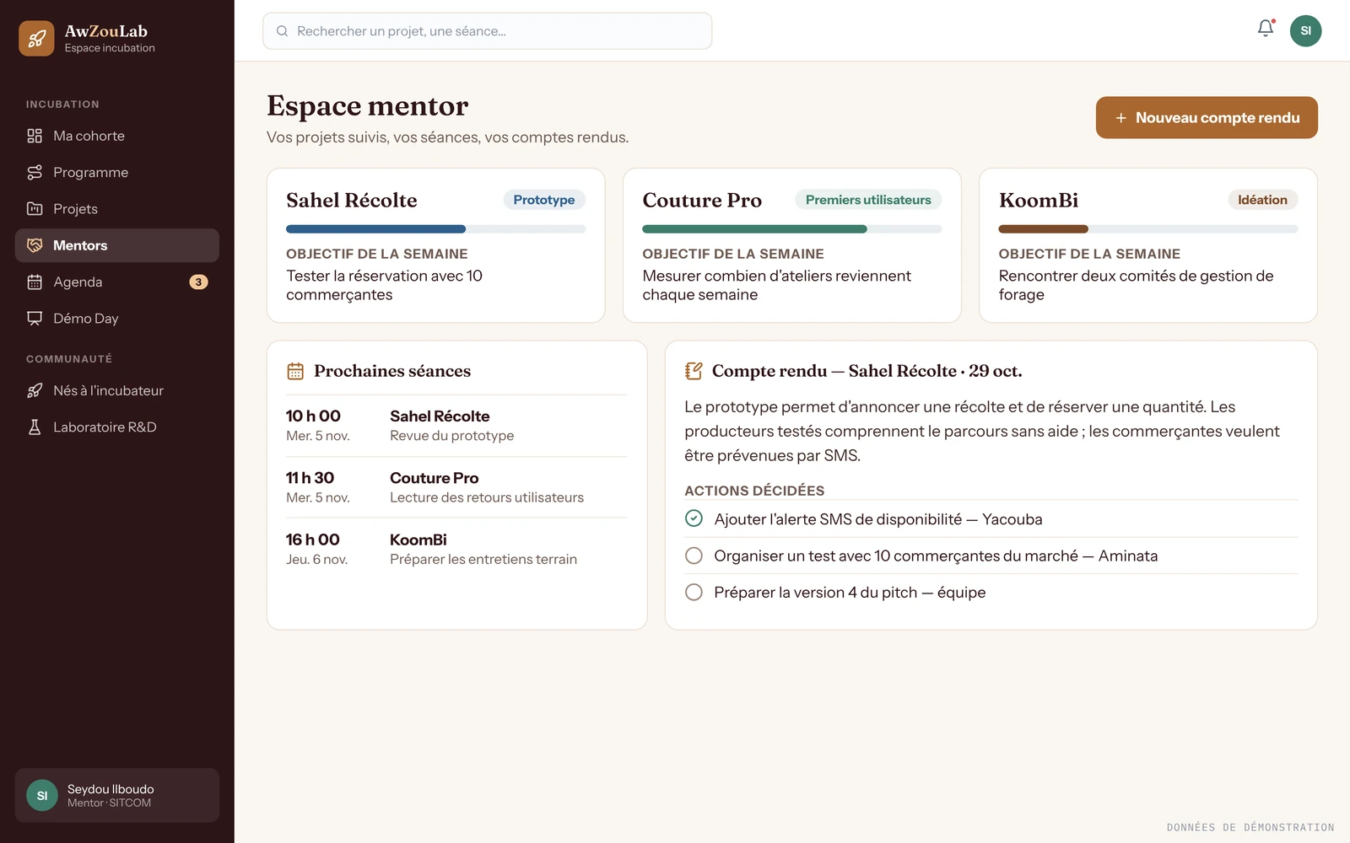Open the Couture Pro project card
1350x843 pixels.
[791, 245]
